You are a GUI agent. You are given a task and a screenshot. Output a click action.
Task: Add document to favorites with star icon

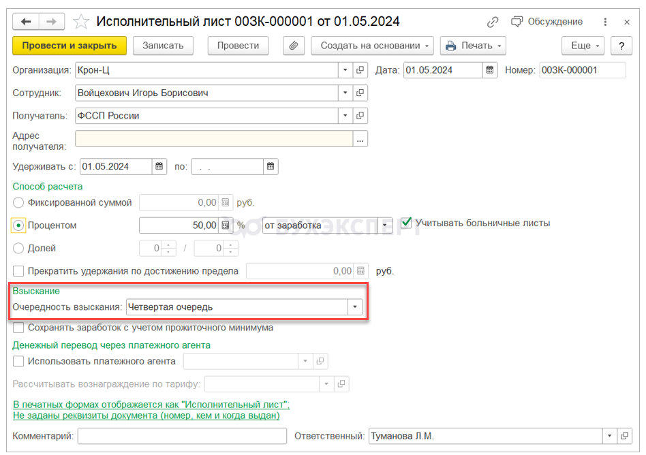click(x=81, y=22)
